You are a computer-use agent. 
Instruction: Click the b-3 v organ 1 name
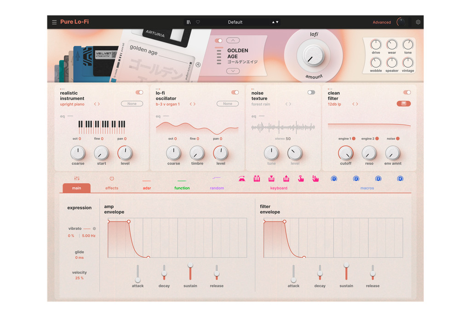pos(167,104)
